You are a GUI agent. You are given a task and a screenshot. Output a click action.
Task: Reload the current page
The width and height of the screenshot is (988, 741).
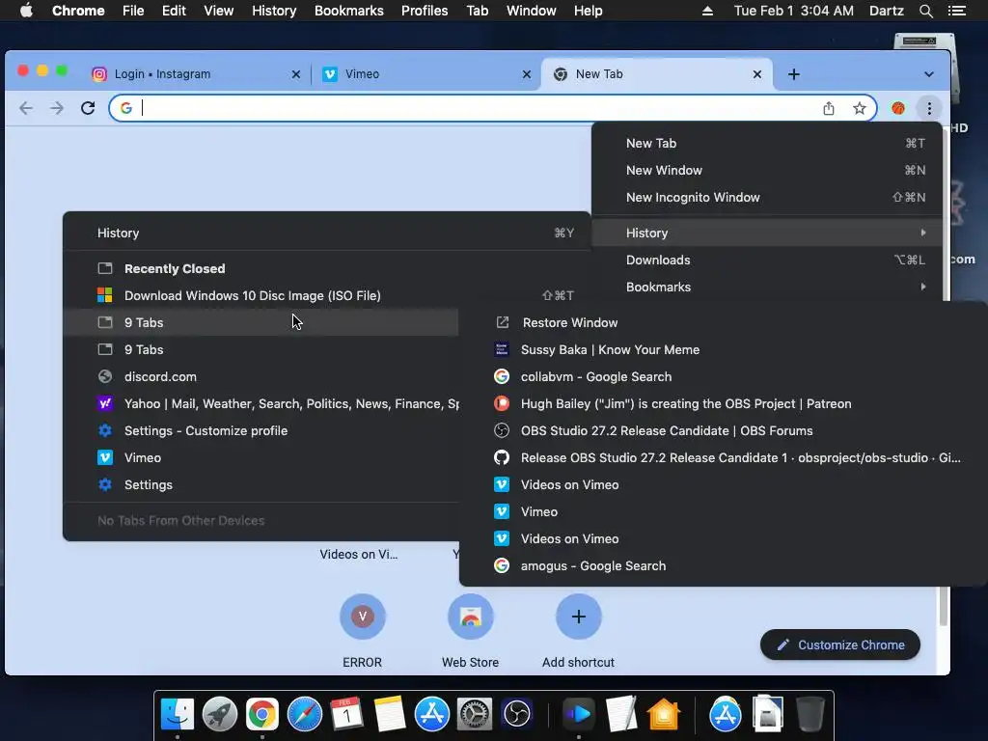88,108
